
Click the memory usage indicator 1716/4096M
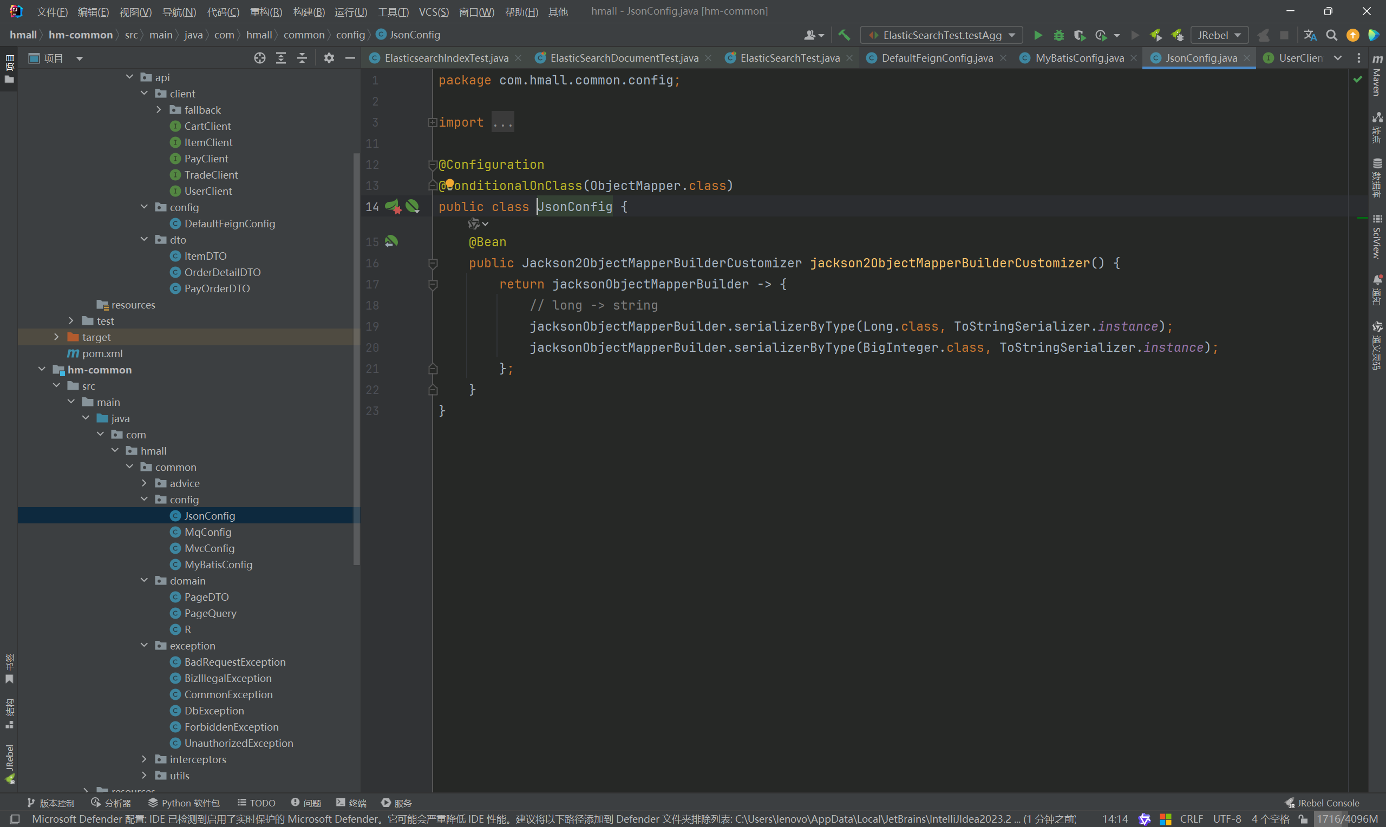coord(1347,819)
